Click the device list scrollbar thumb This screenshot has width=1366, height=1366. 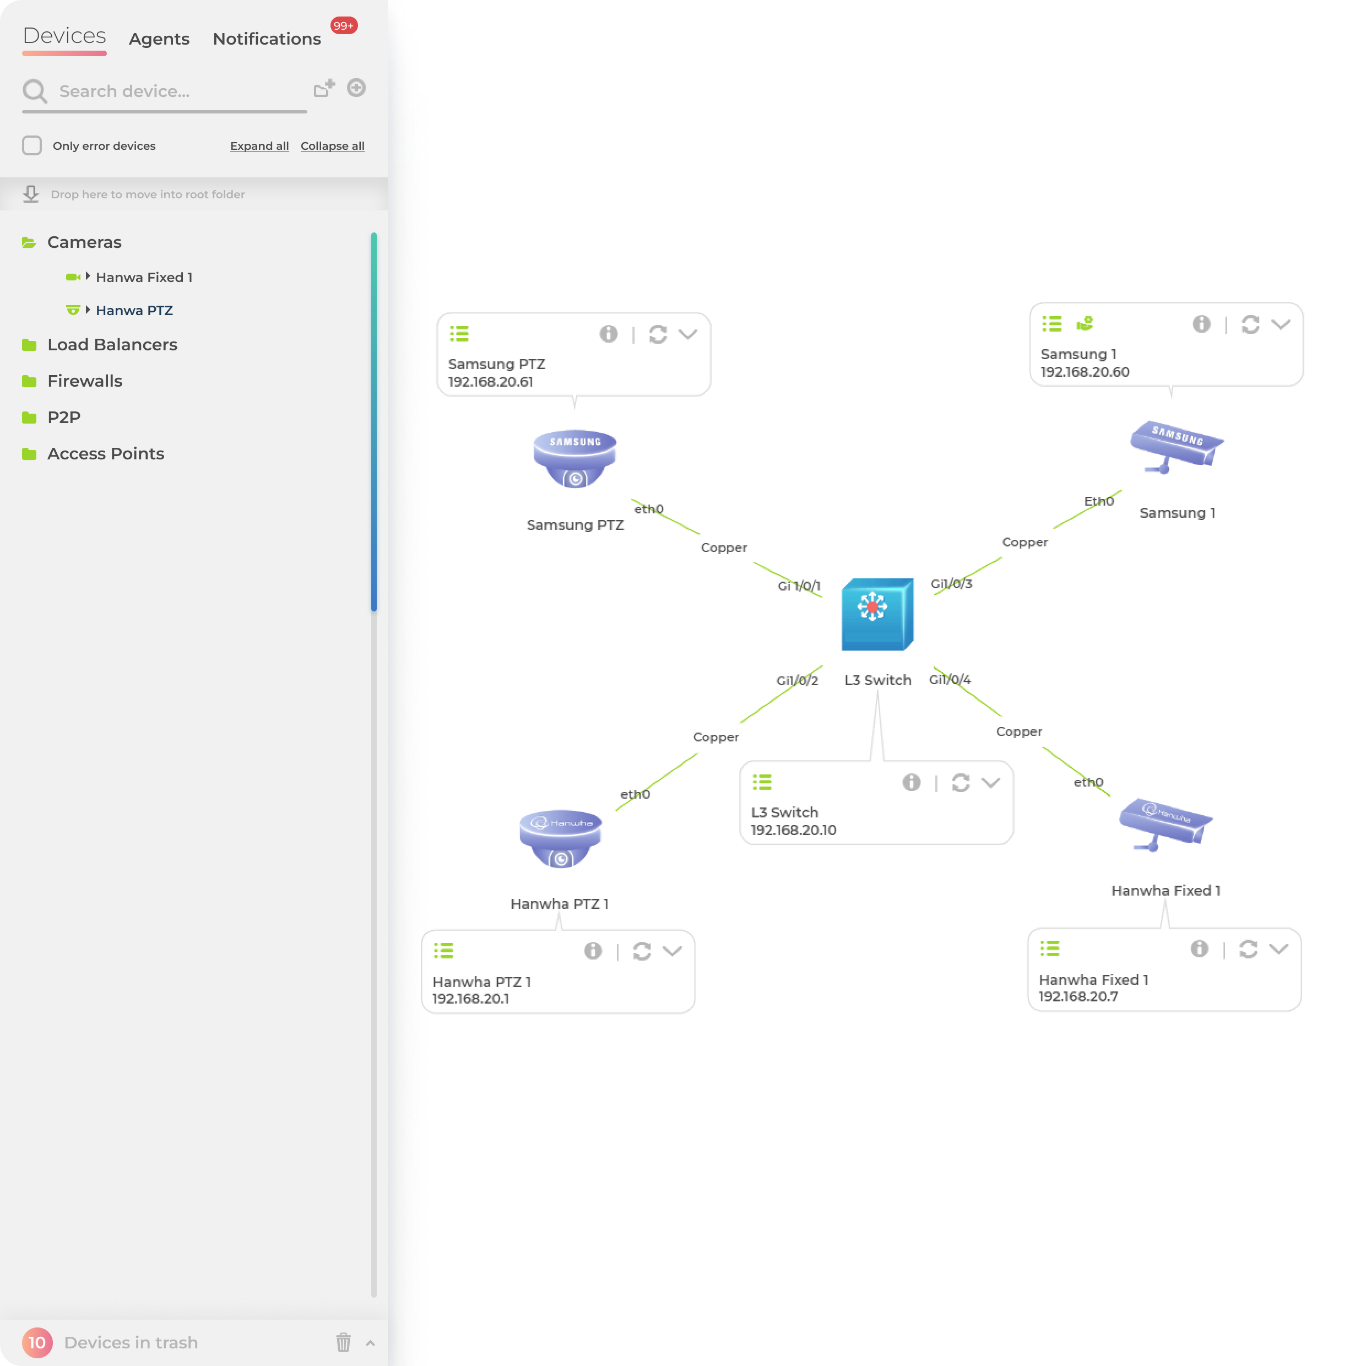pos(374,421)
